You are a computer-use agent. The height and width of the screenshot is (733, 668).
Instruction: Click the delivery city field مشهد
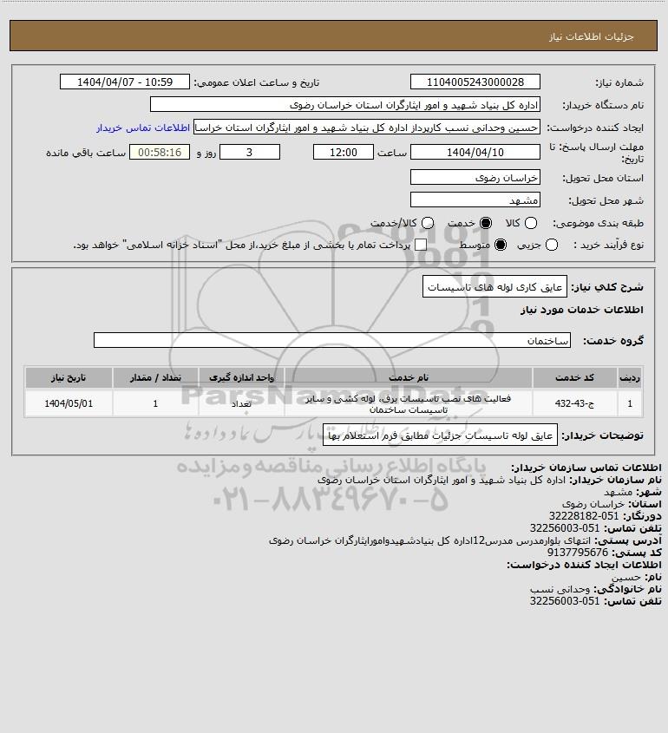tap(475, 200)
